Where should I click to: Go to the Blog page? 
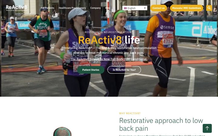tap(107, 8)
